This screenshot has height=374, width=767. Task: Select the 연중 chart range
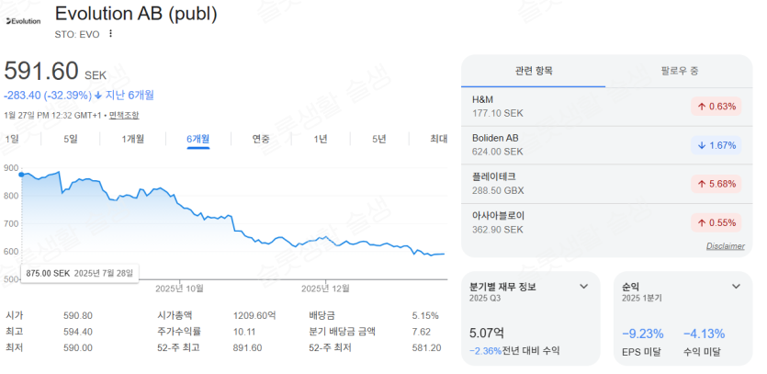[262, 139]
